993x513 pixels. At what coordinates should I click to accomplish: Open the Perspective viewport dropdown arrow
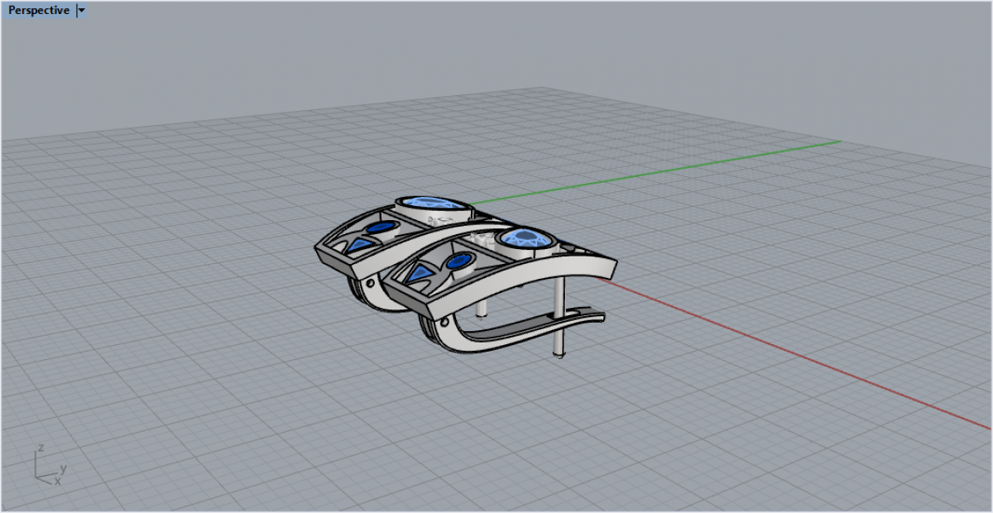point(81,11)
